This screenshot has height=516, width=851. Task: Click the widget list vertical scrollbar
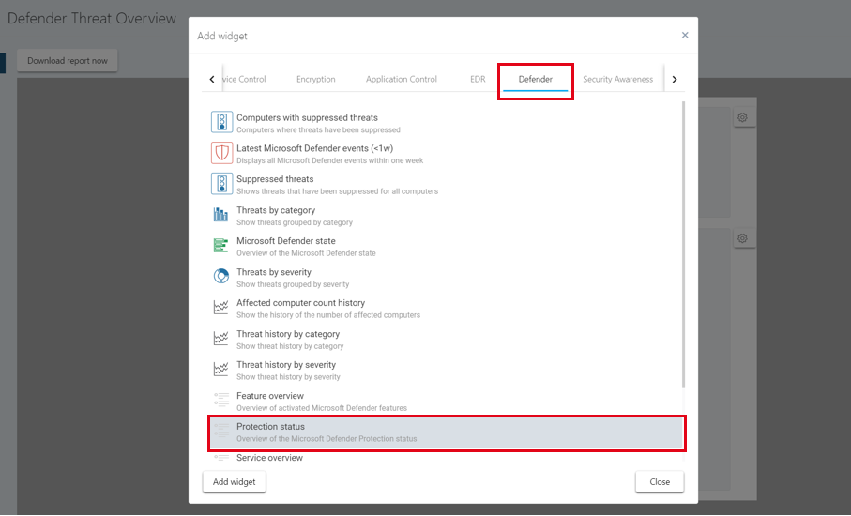(x=683, y=244)
